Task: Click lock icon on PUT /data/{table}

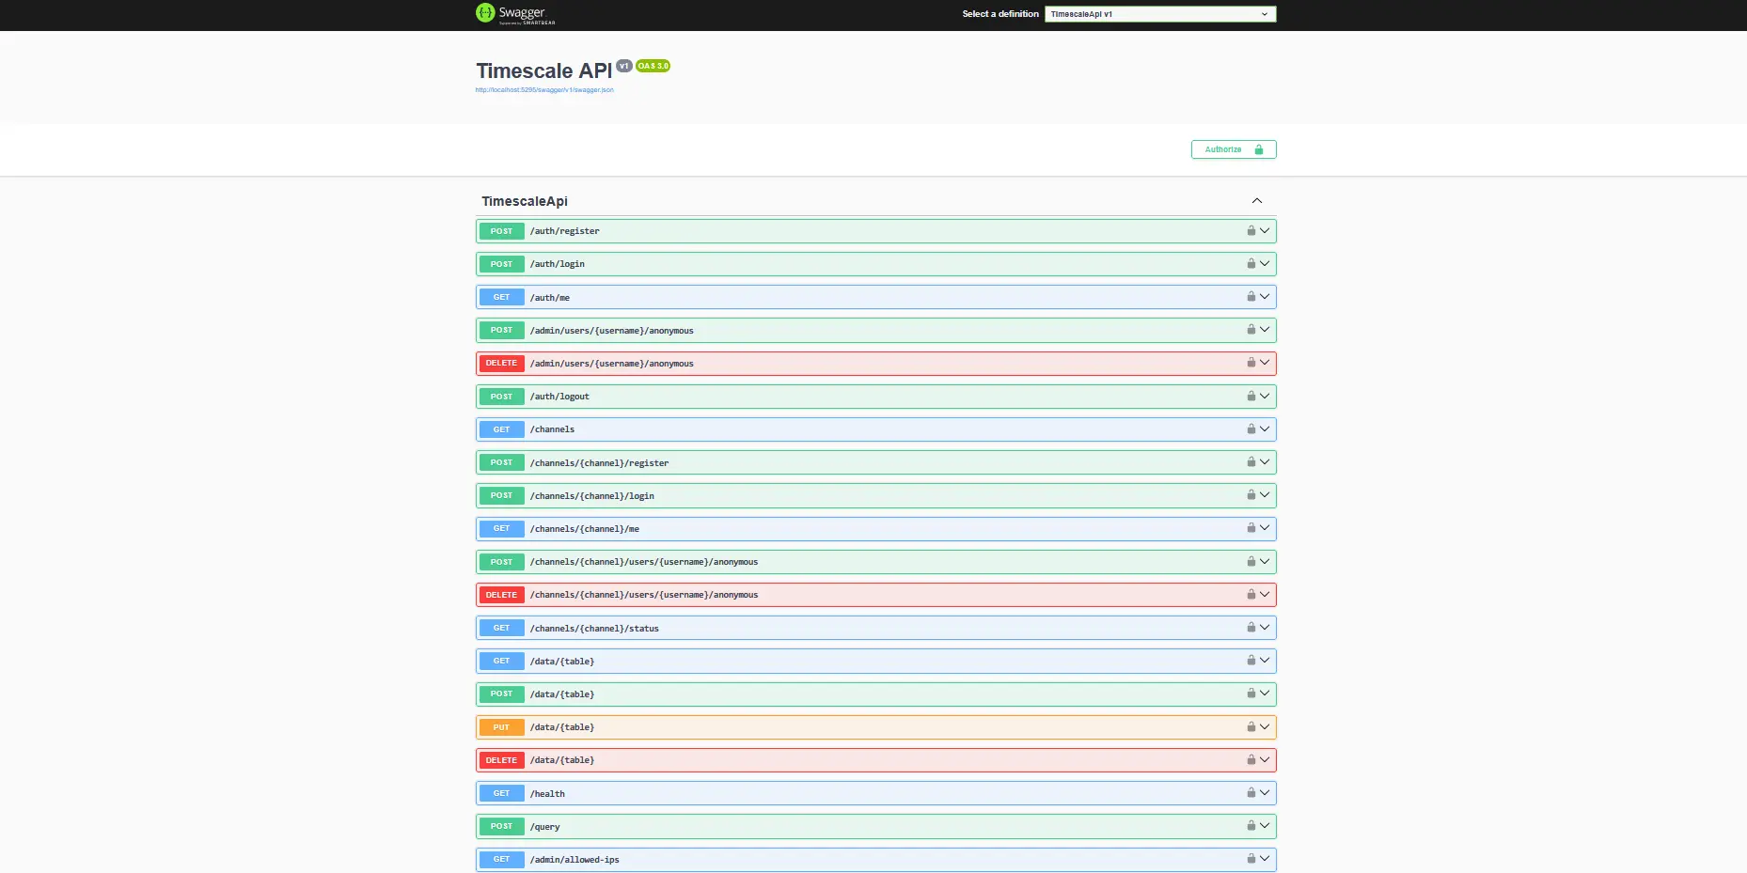Action: [1251, 727]
